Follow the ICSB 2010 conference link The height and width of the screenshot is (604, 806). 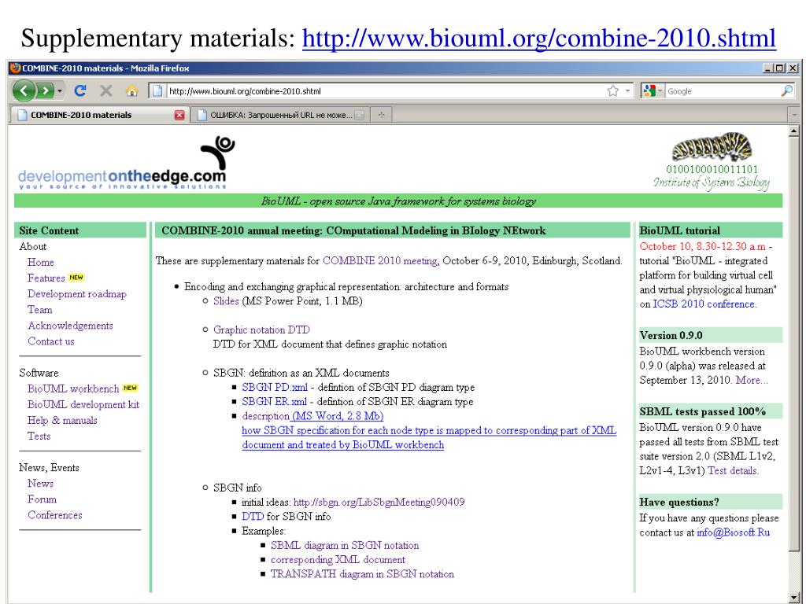[704, 304]
